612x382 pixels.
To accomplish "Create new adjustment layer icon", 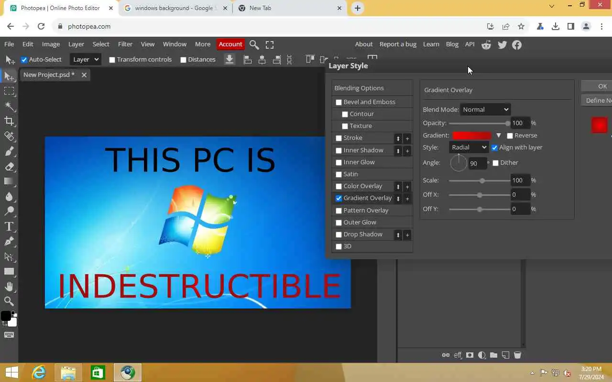I will point(482,355).
